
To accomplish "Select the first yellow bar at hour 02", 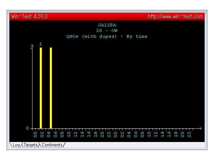I will pyautogui.click(x=41, y=88).
